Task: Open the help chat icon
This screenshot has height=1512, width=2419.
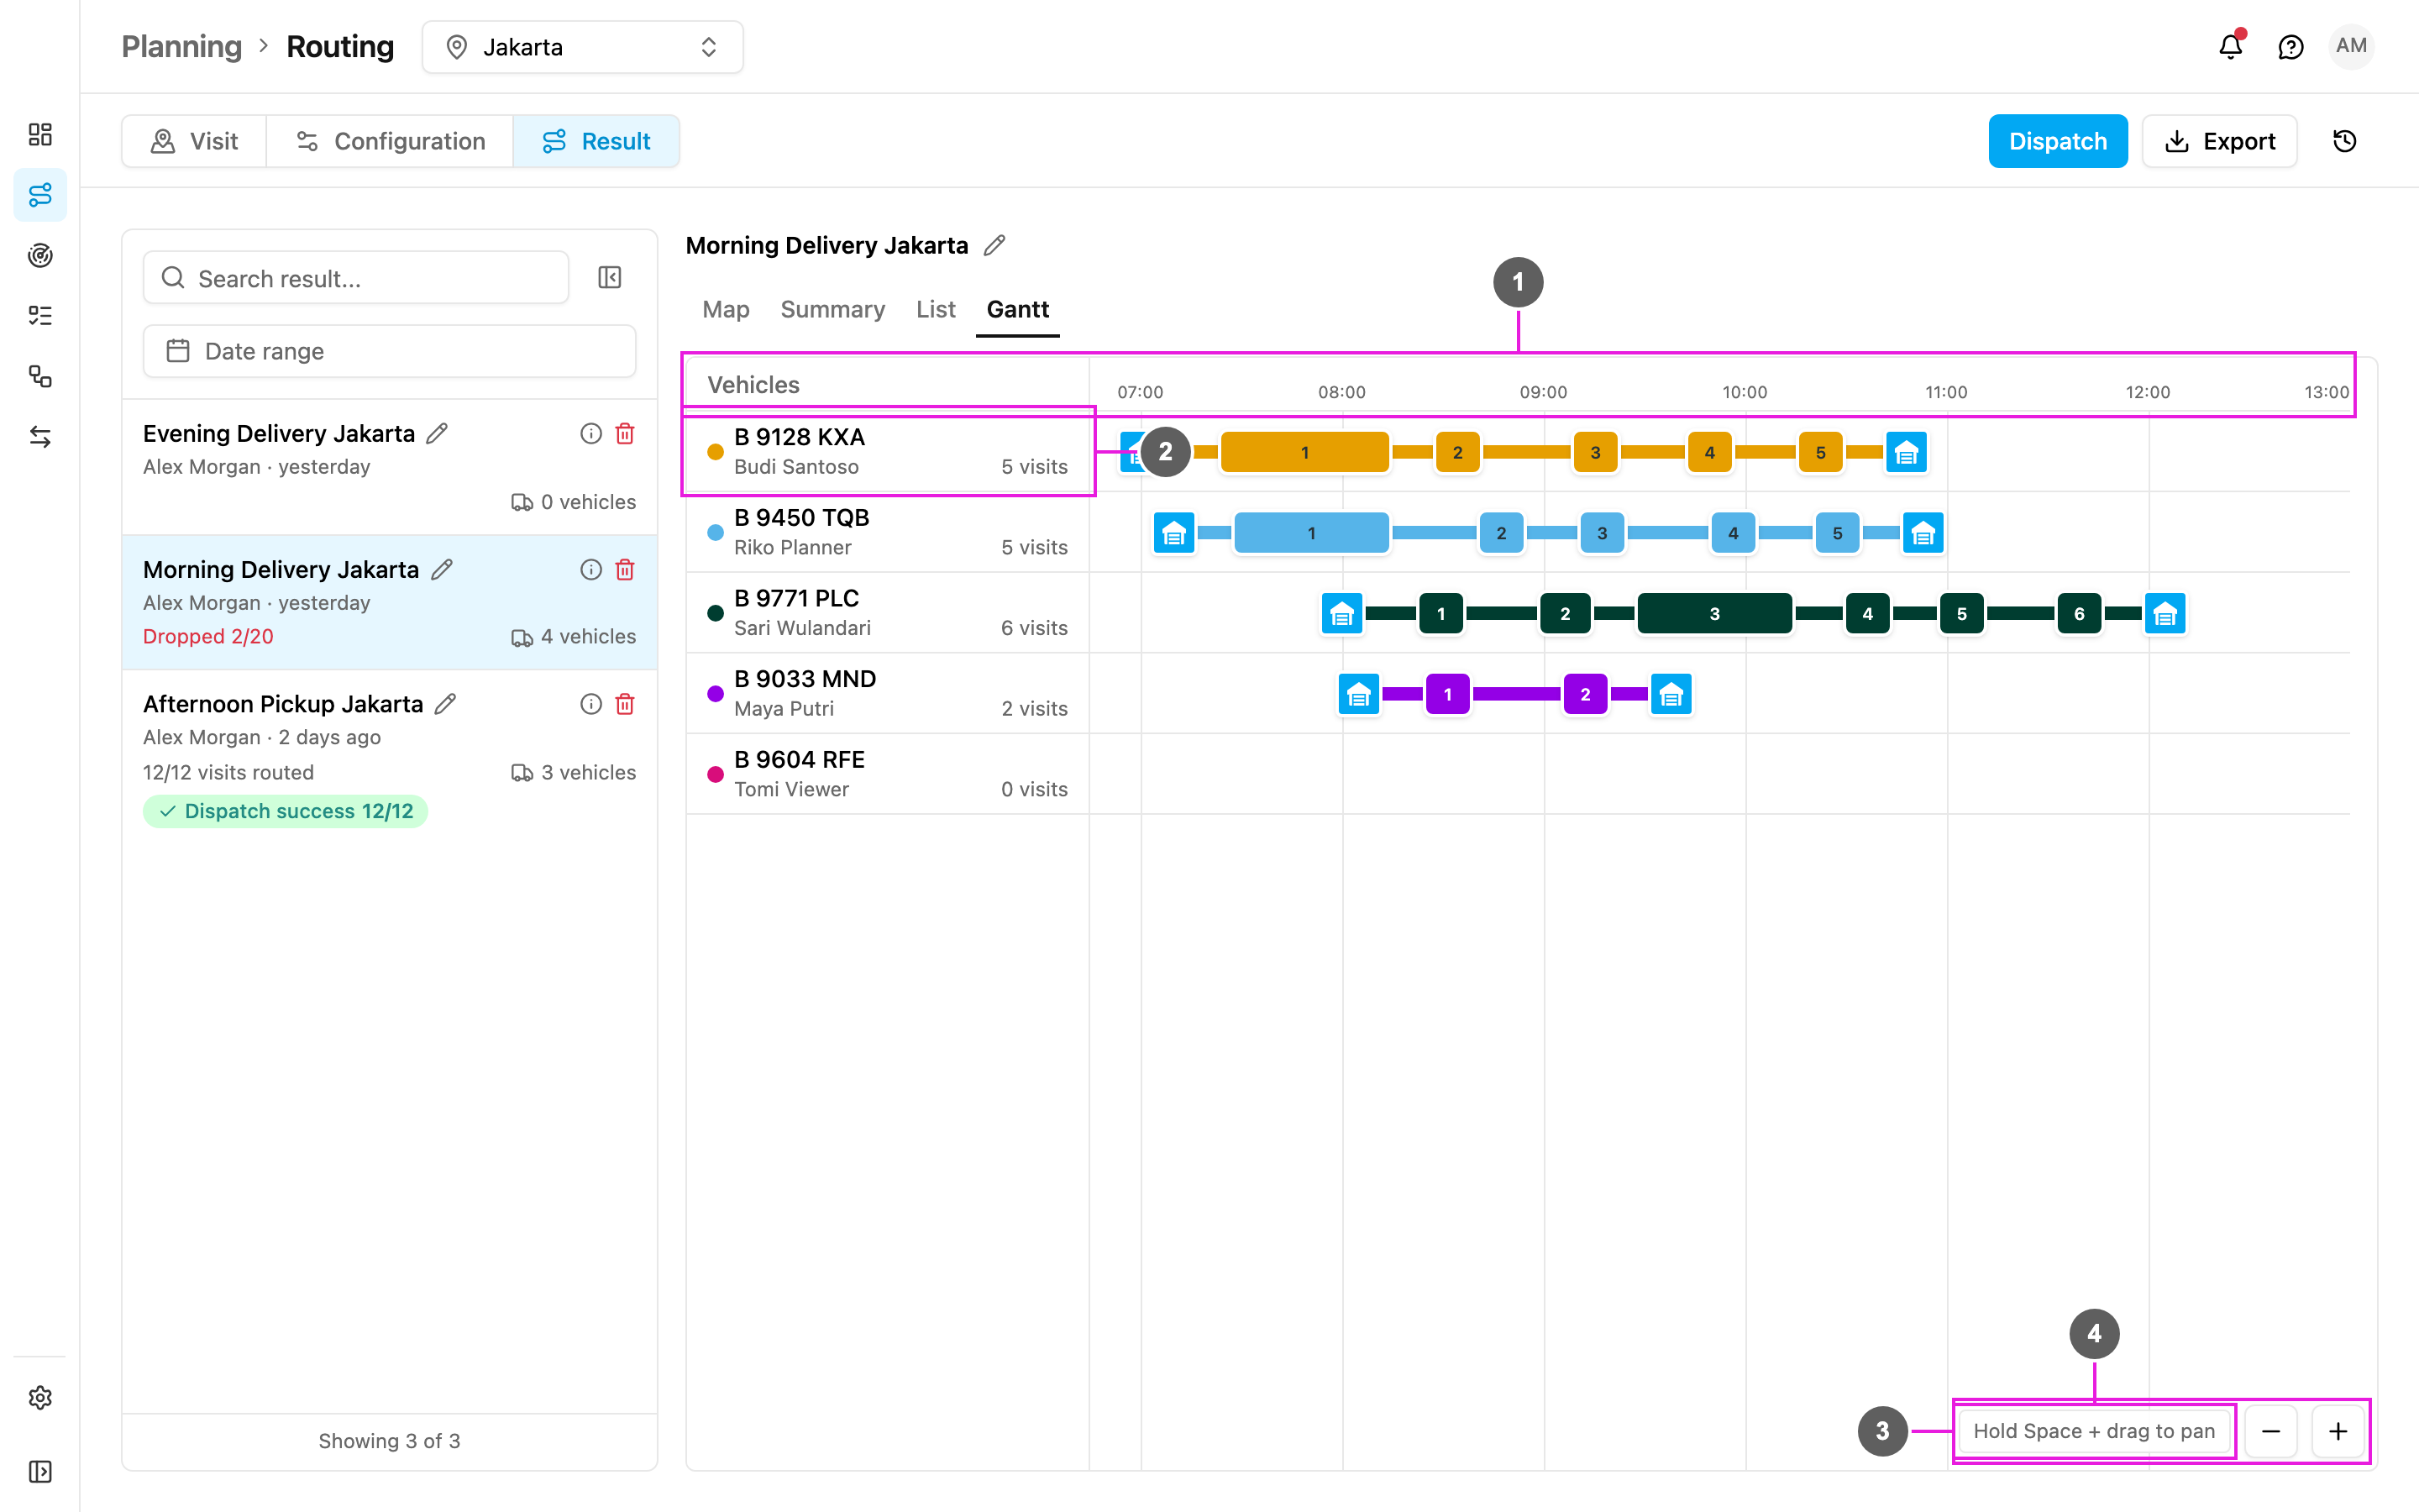Action: coord(2290,47)
